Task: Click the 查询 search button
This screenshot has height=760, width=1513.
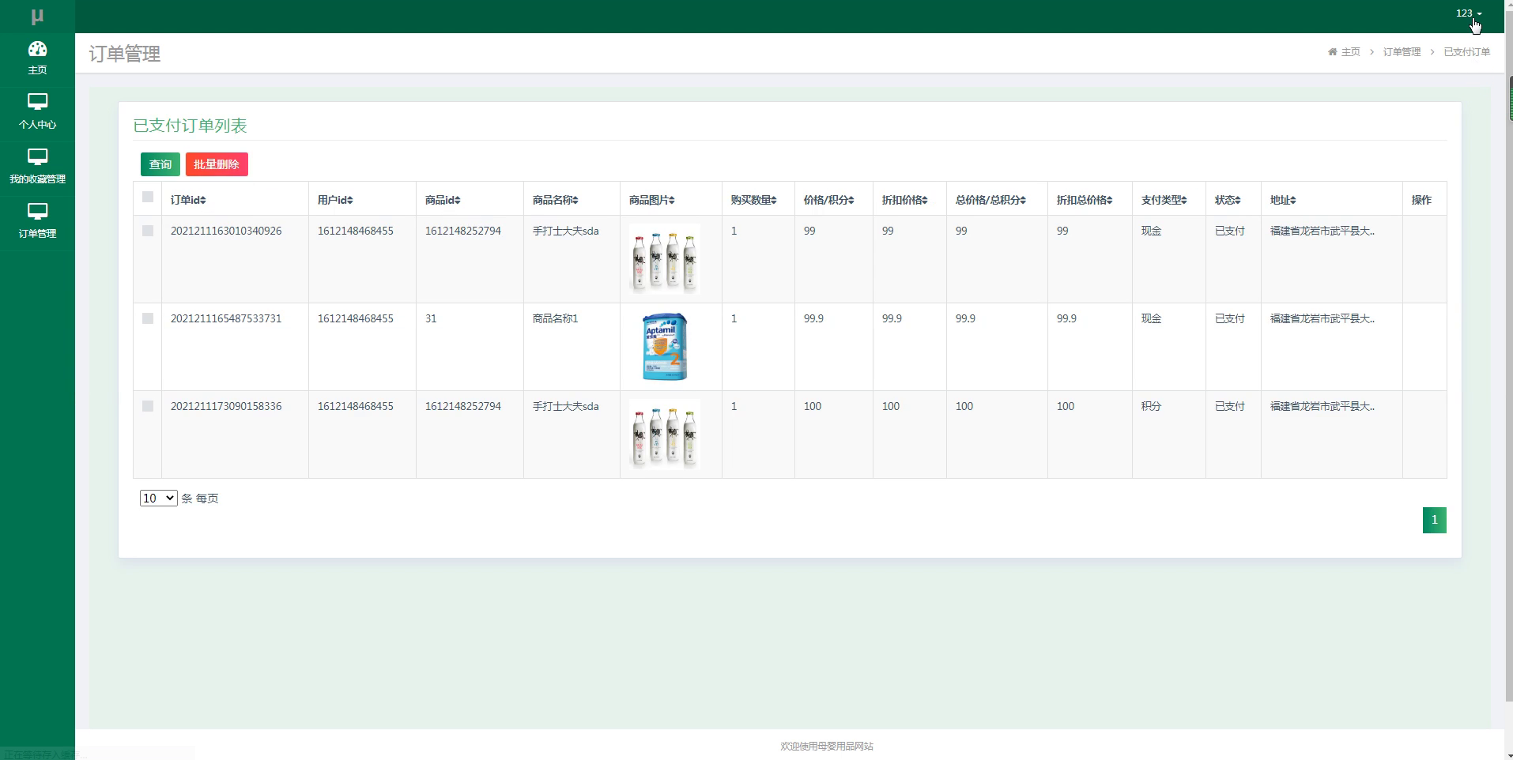Action: click(160, 164)
